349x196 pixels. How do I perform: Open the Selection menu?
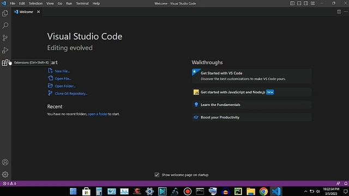pos(35,3)
